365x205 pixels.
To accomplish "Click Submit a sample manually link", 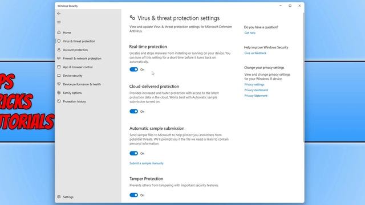I will (x=147, y=163).
